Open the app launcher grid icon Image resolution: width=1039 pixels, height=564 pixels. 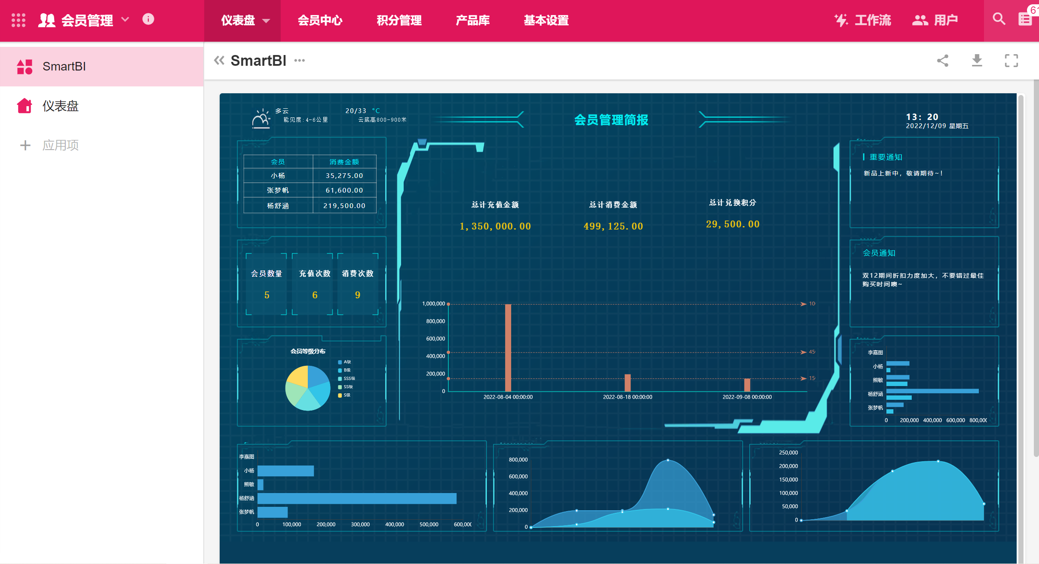(x=18, y=20)
